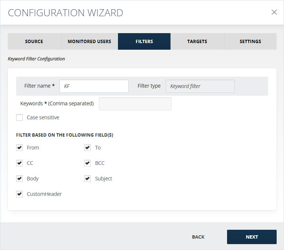Image resolution: width=284 pixels, height=250 pixels.
Task: Disable the Subject field checkbox
Action: tap(87, 179)
